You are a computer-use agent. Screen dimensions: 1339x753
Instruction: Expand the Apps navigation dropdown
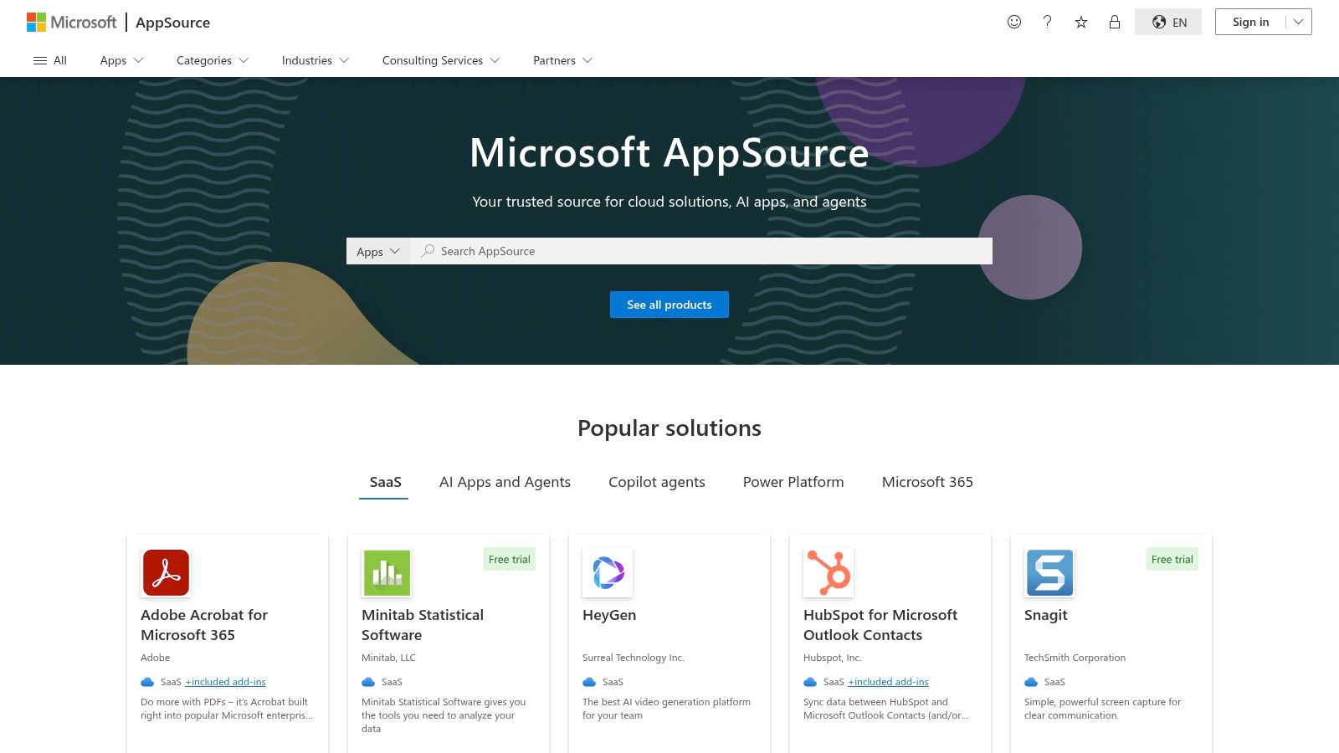(x=121, y=60)
